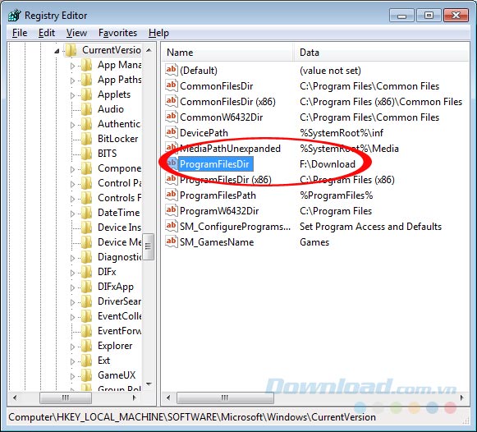Select the ab icon beside ProgramW6432Dir

171,210
